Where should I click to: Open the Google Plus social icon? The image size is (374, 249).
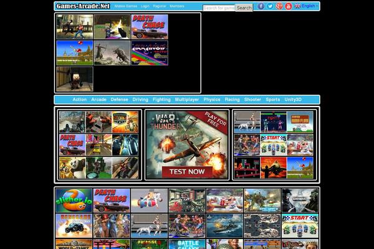279,6
